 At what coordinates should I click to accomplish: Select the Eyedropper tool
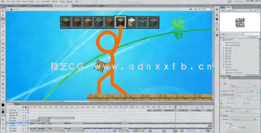[3, 80]
